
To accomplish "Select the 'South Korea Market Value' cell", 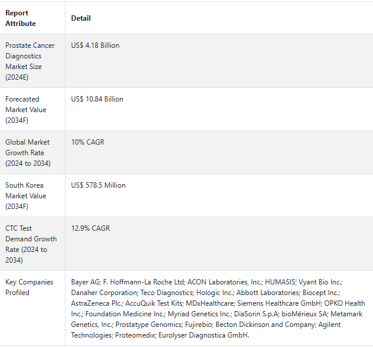I will 26,196.
